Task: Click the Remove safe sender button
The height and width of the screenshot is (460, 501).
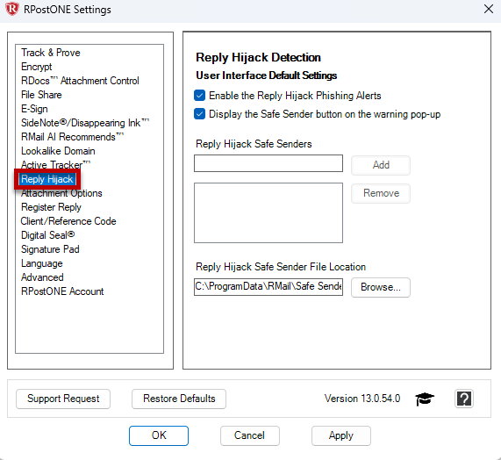Action: (x=381, y=193)
